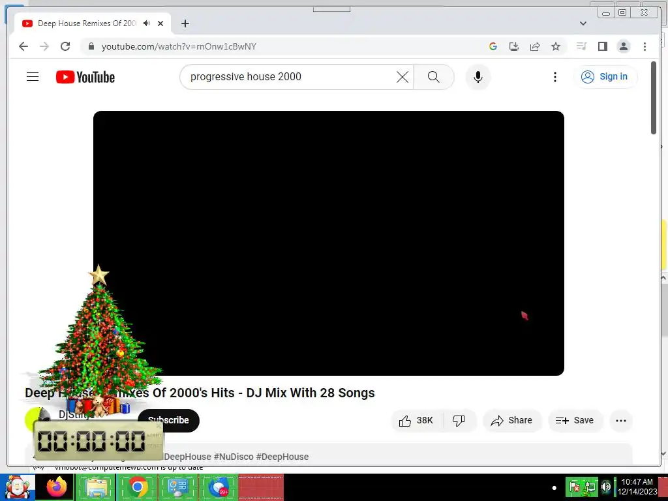The image size is (668, 501).
Task: Subscribe to the DjStilly channel
Action: tap(169, 421)
